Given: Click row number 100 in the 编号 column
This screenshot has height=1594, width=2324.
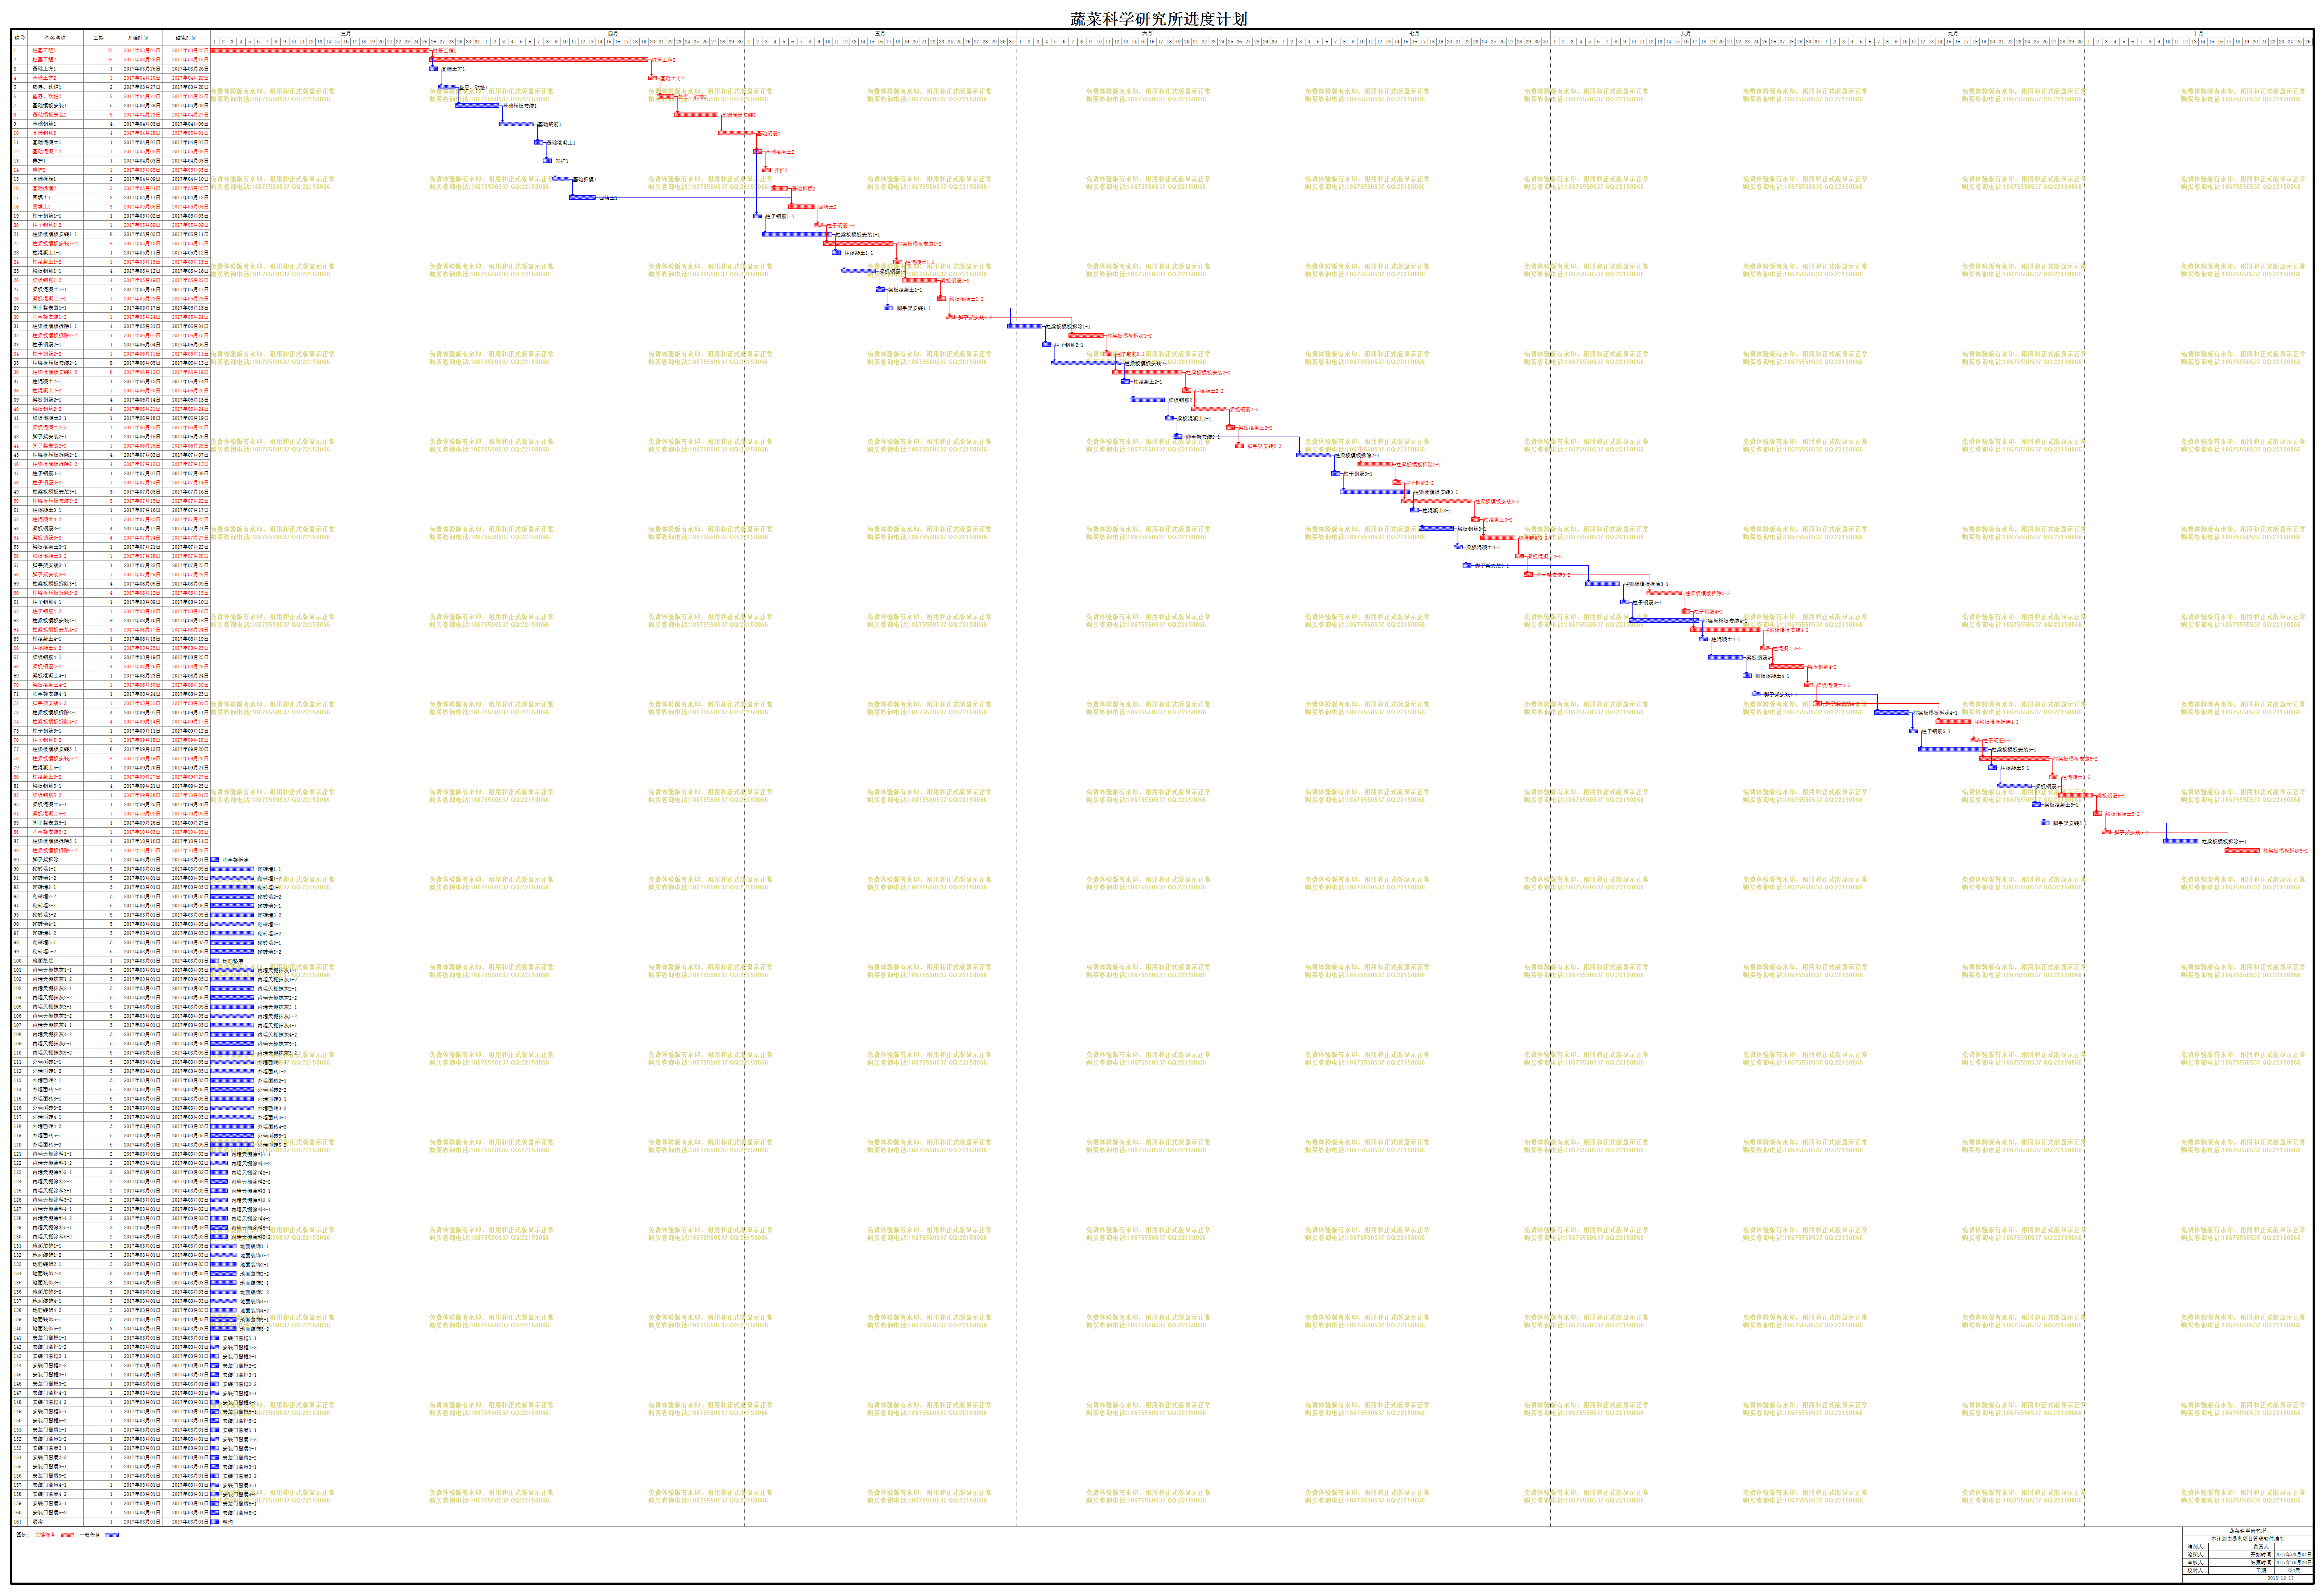Looking at the screenshot, I should (18, 961).
